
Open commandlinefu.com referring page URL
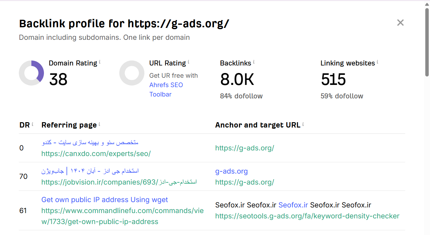122,216
